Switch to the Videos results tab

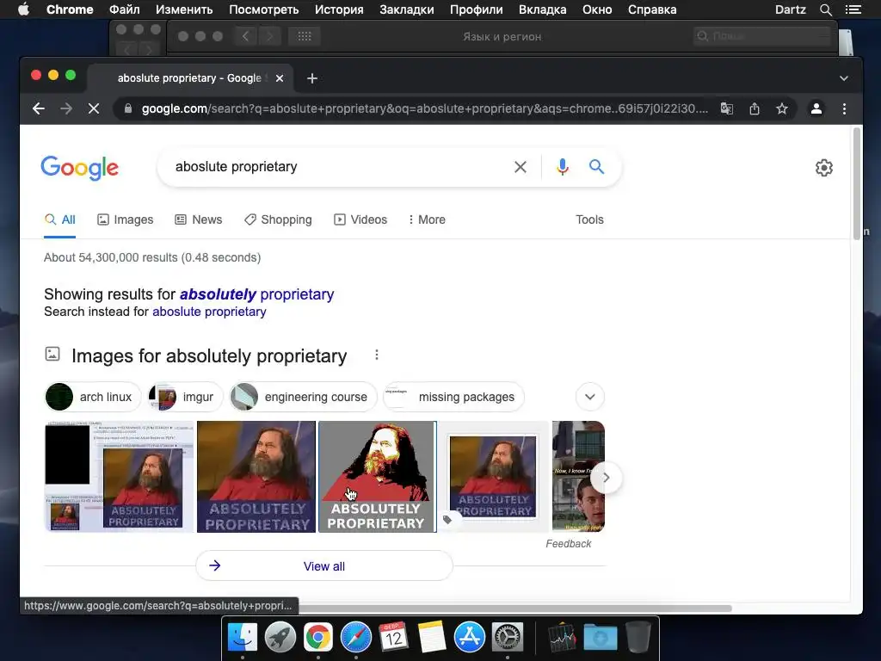coord(360,219)
